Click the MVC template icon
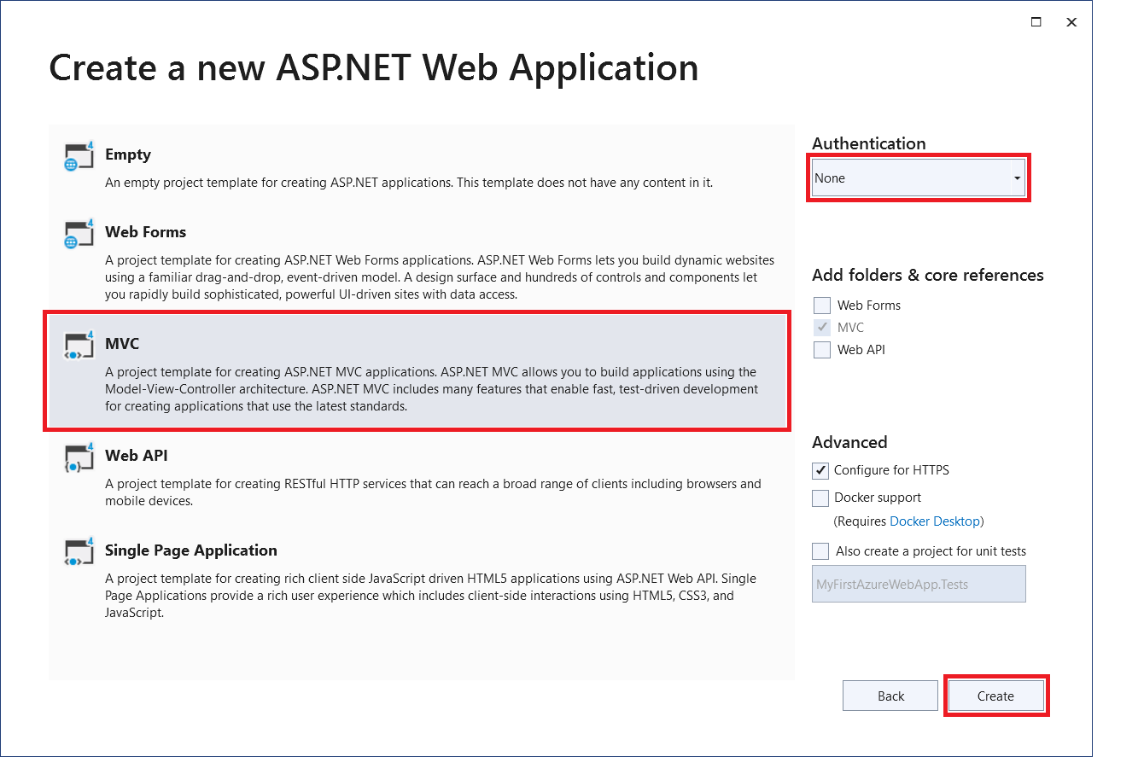Screen dimensions: 1144x757 pos(79,345)
